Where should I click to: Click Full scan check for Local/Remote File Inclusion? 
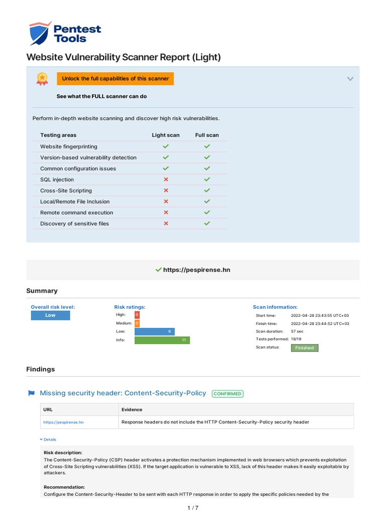pyautogui.click(x=207, y=201)
